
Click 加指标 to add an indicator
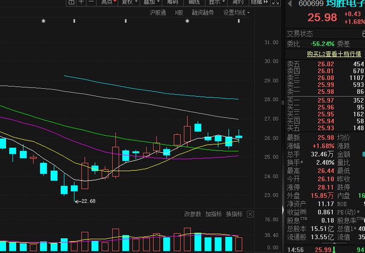[x=213, y=214]
